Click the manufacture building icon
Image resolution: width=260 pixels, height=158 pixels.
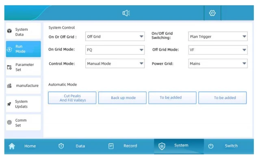pos(9,86)
